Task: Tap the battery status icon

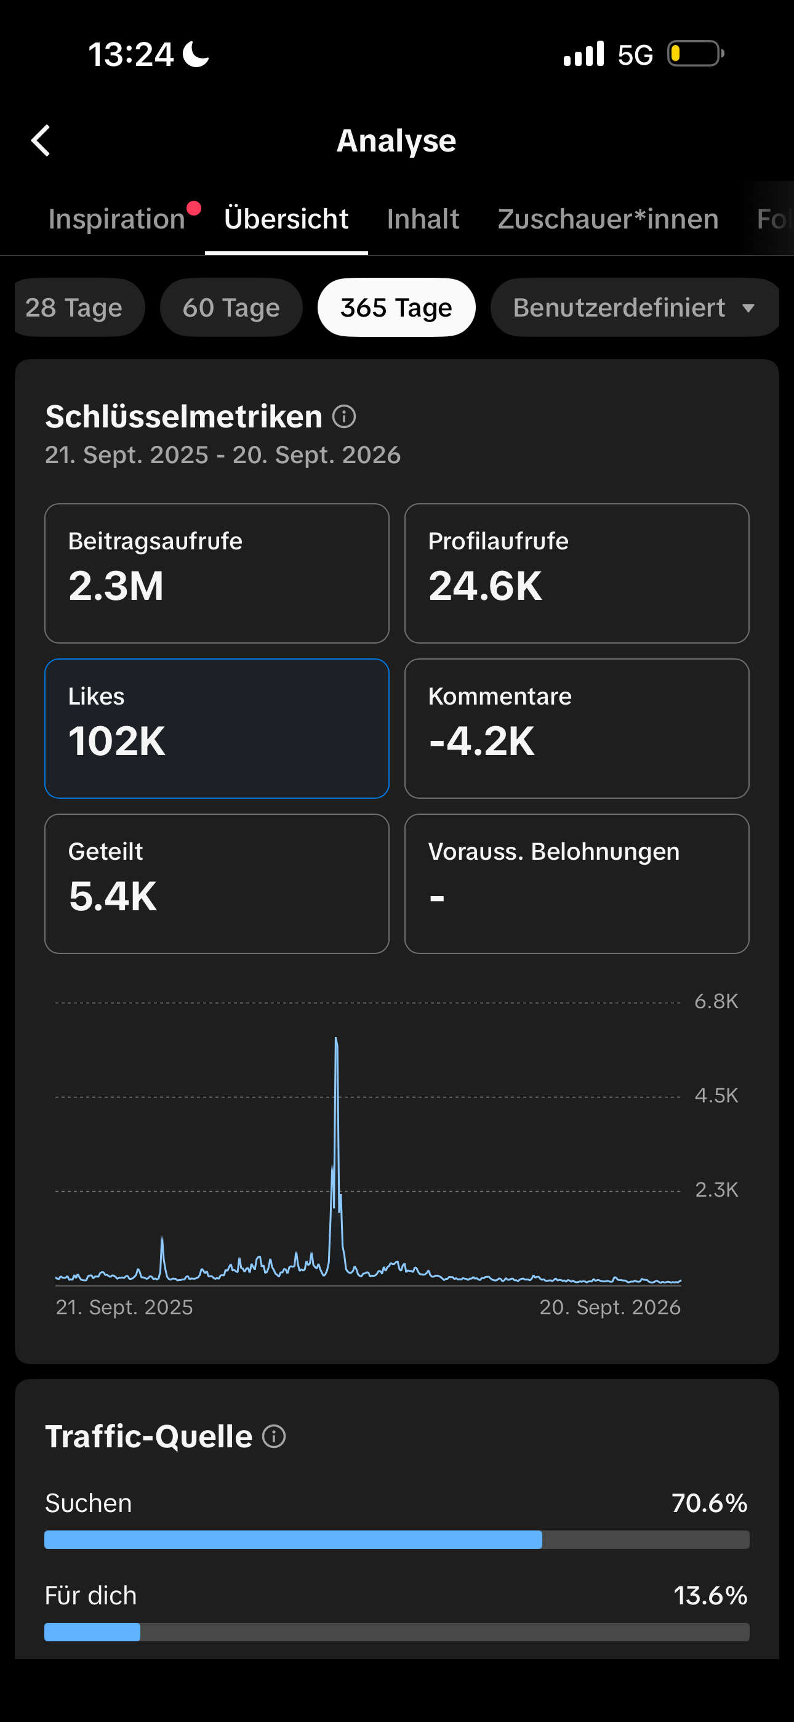Action: [x=695, y=54]
